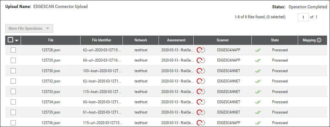Click the green processed checkmark for 125736.json
The width and height of the screenshot is (330, 127).
pyautogui.click(x=258, y=123)
